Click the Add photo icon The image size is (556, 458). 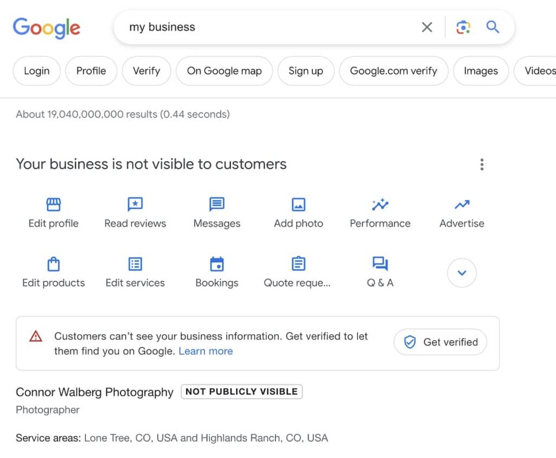pos(298,205)
